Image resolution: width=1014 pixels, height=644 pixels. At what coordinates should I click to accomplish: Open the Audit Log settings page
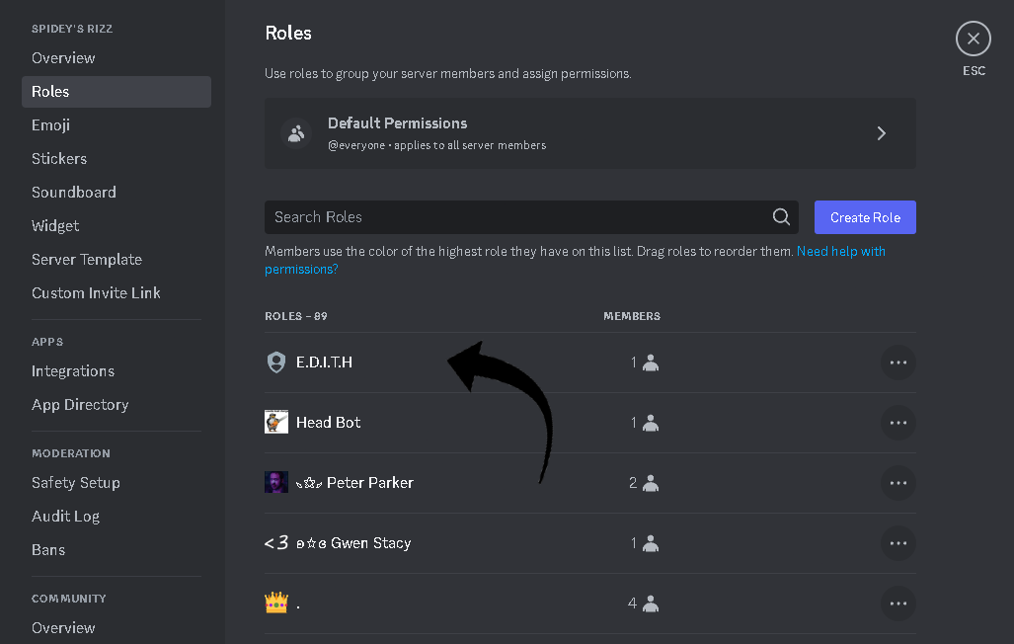(65, 517)
